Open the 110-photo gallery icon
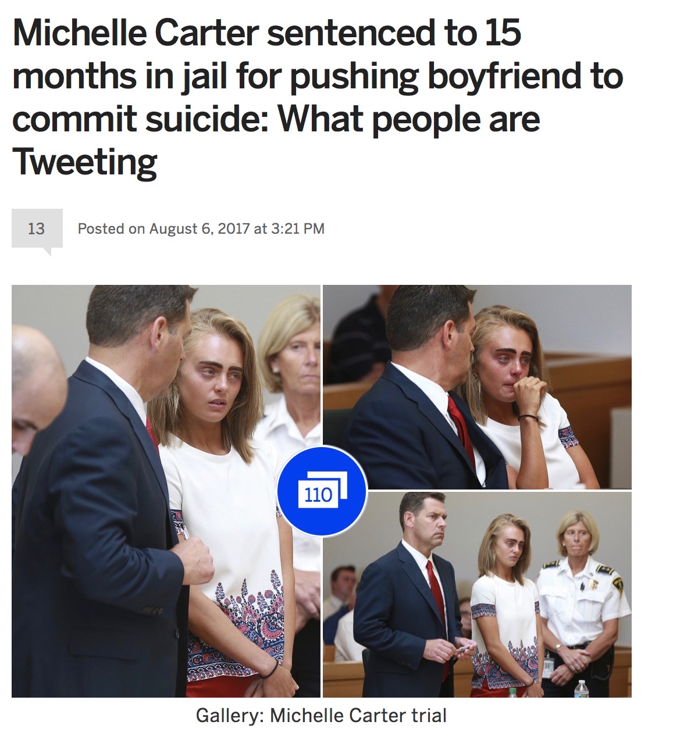 click(322, 491)
